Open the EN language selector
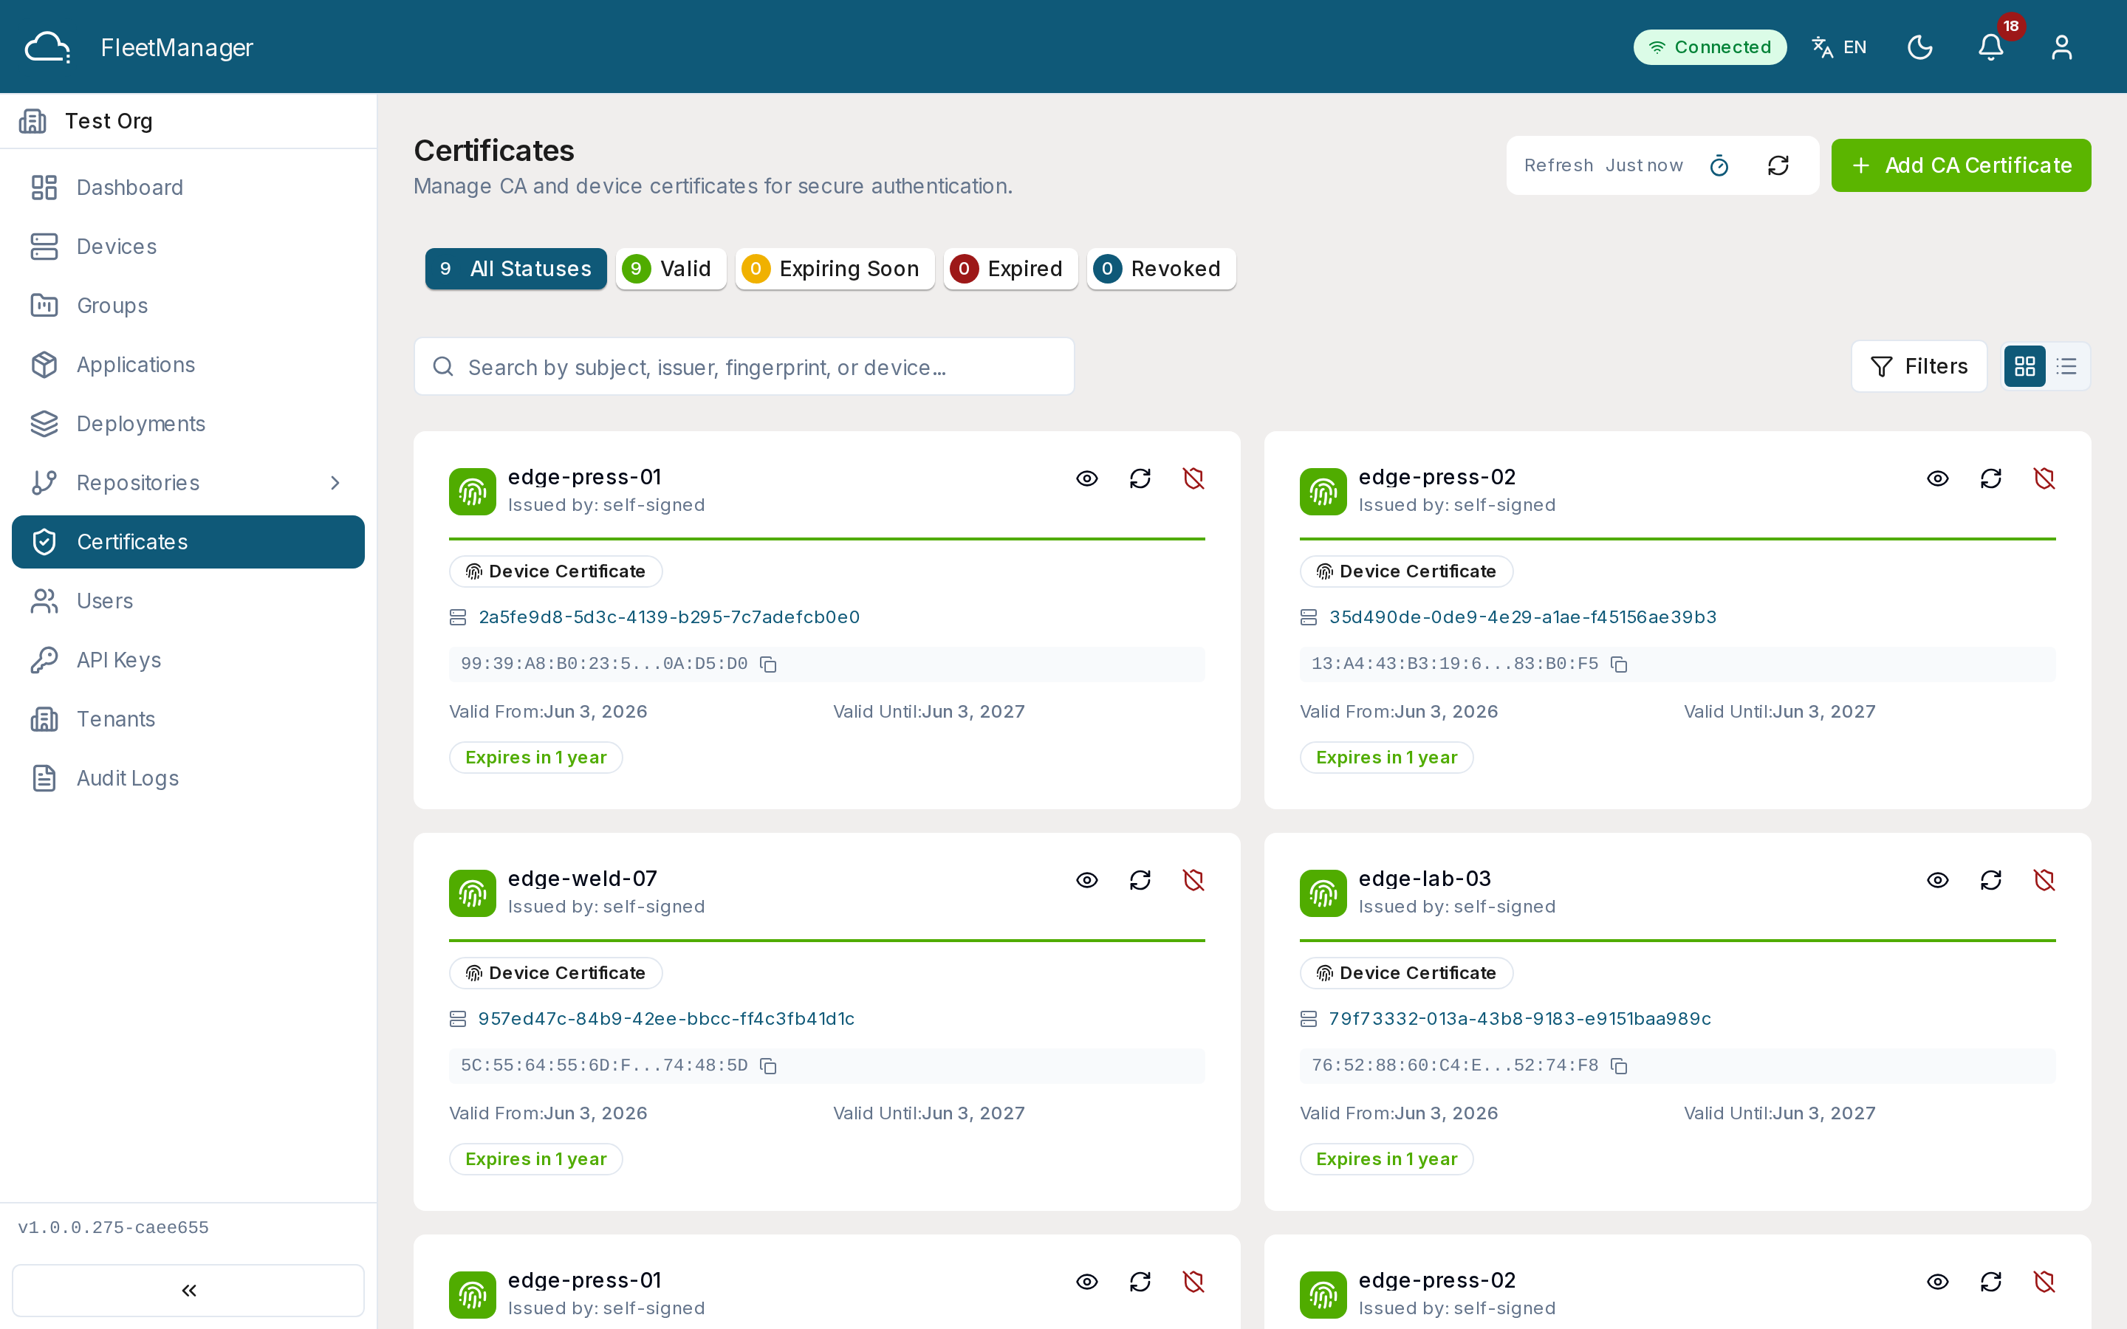Screen dimensions: 2127x1329 pyautogui.click(x=1840, y=47)
